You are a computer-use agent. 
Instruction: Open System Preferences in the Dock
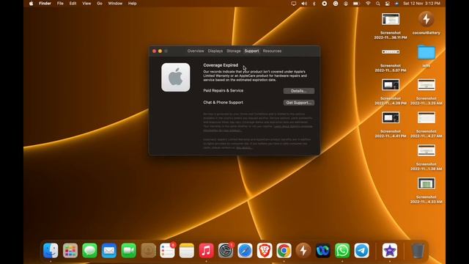click(226, 251)
